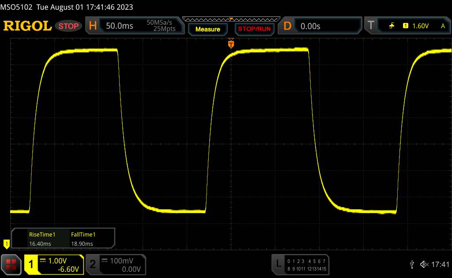The width and height of the screenshot is (452, 278).
Task: Click the 17:41 clock display
Action: click(x=440, y=264)
